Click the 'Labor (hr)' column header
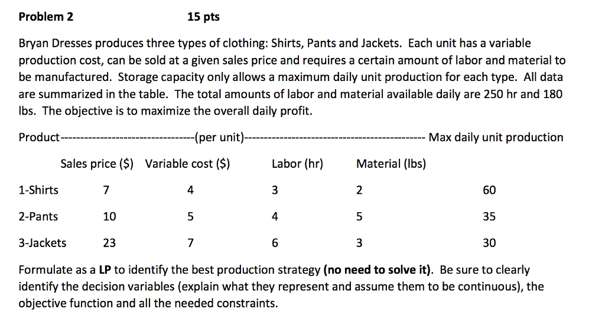 click(x=297, y=164)
